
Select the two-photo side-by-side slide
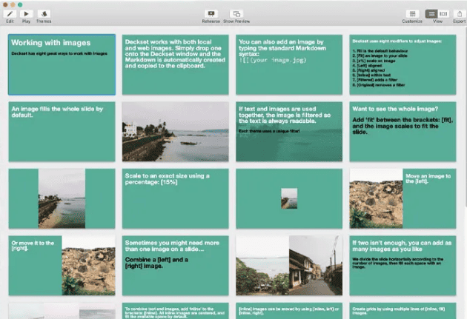click(289, 266)
